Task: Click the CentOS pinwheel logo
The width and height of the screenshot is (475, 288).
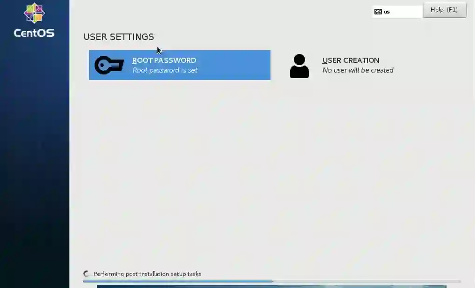Action: click(x=34, y=13)
